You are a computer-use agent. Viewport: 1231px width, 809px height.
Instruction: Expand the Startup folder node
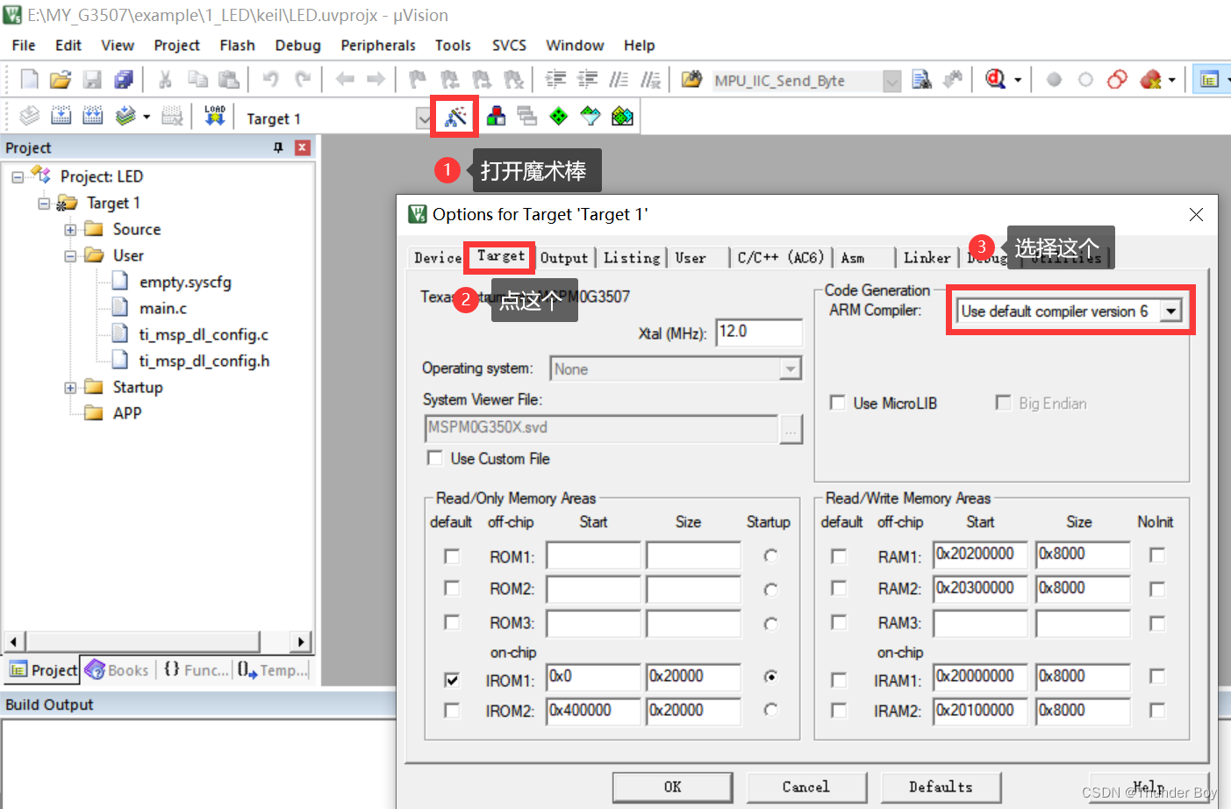coord(70,388)
